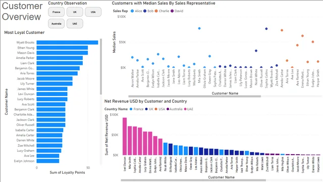Screen dimensions: 323x182
Task: Select Alice legend marker in Sales Rep
Action: (132, 11)
